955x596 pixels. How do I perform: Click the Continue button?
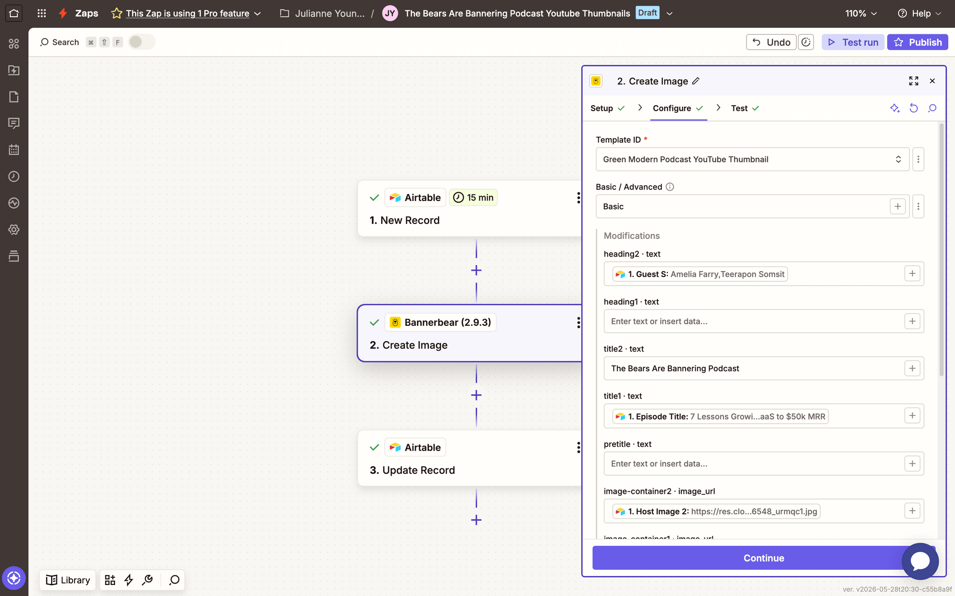pos(764,558)
